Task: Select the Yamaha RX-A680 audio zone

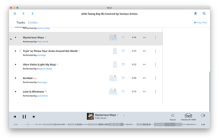Action: pos(188,117)
